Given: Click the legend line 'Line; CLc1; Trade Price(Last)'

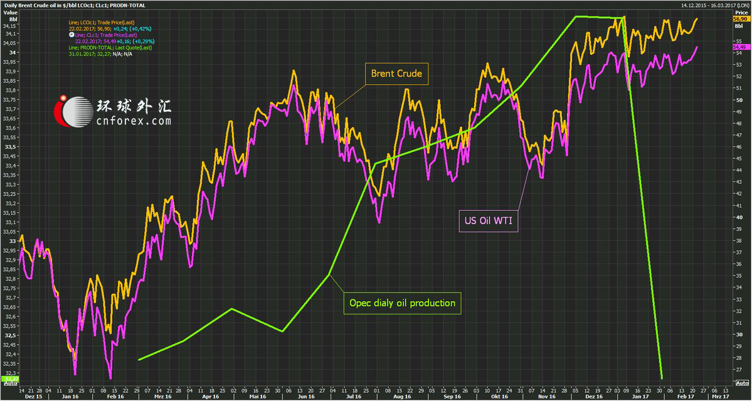Looking at the screenshot, I should (x=106, y=35).
